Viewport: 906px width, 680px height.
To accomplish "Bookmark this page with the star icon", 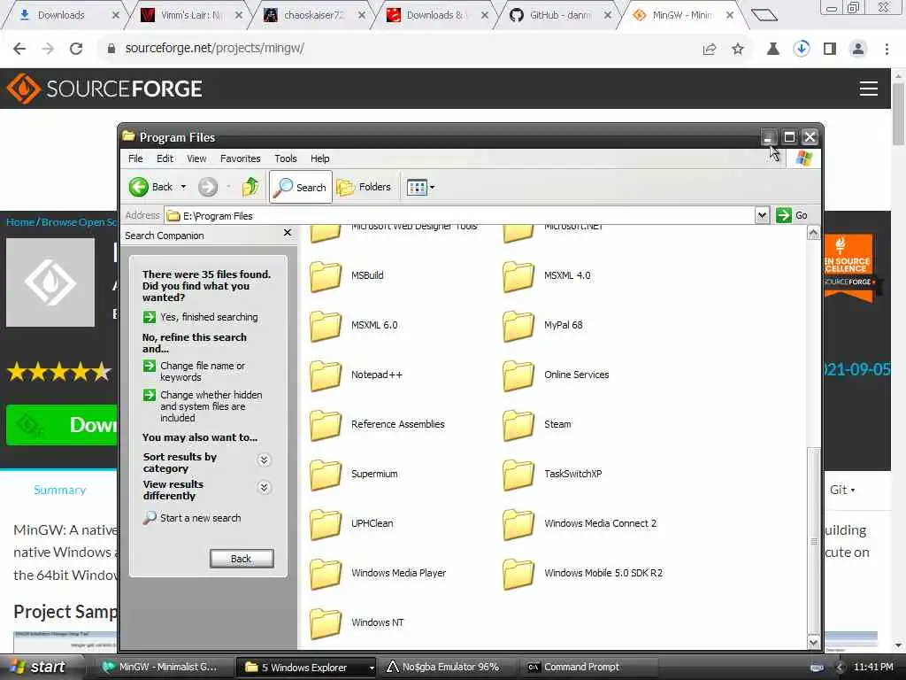I will (738, 49).
